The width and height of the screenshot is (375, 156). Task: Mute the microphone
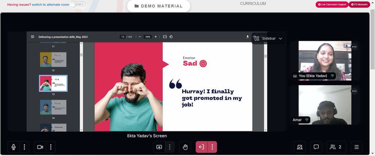click(13, 147)
